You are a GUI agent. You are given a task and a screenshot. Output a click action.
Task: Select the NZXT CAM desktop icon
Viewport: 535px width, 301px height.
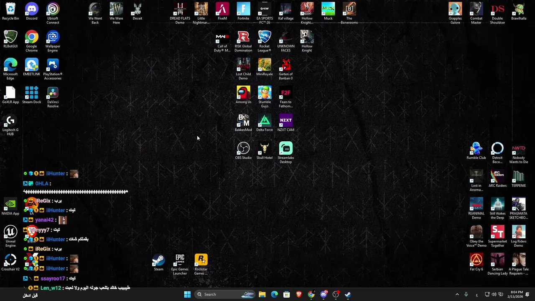pyautogui.click(x=286, y=123)
